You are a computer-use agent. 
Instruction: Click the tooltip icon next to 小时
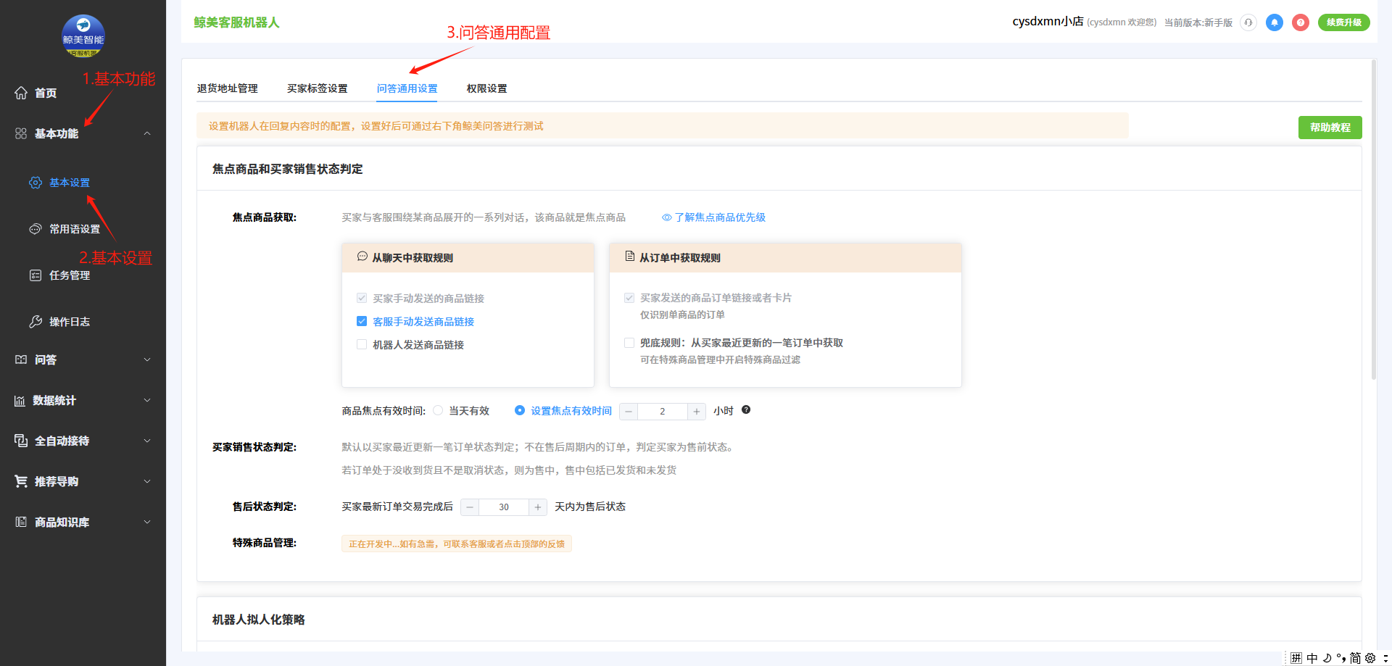[x=746, y=410]
